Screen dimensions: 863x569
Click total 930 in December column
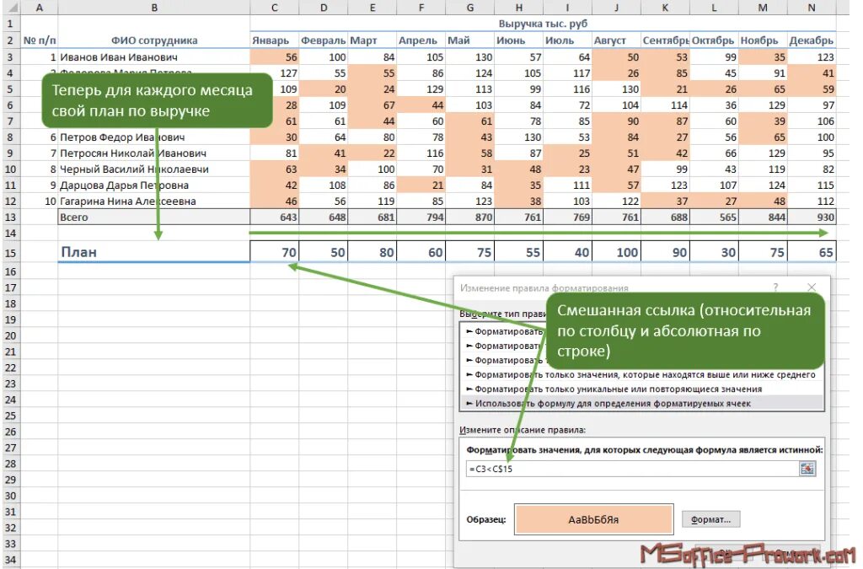(812, 217)
